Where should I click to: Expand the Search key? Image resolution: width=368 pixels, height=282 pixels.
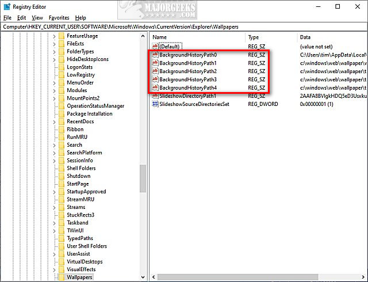tap(54, 145)
